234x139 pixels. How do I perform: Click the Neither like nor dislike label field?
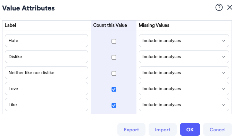[47, 73]
